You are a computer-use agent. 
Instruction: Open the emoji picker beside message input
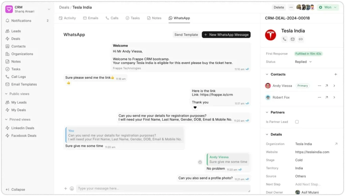click(72, 189)
